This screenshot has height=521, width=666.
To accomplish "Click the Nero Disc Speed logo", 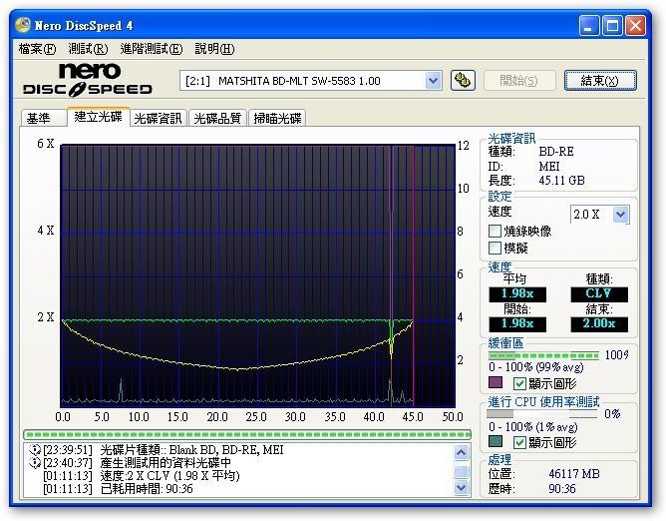I will point(88,79).
